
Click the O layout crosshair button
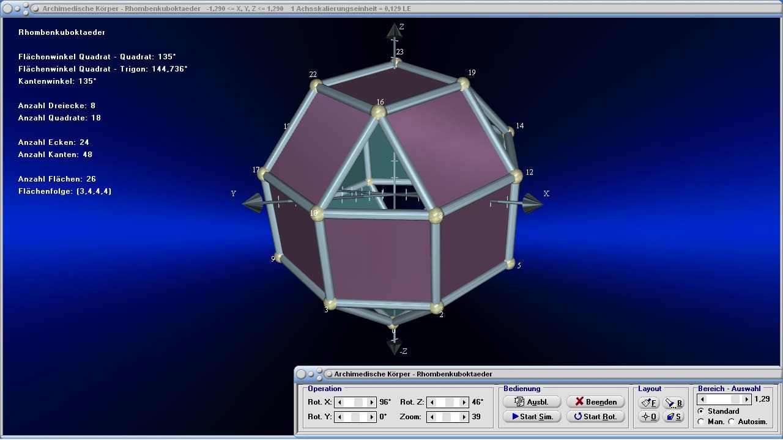pos(648,417)
